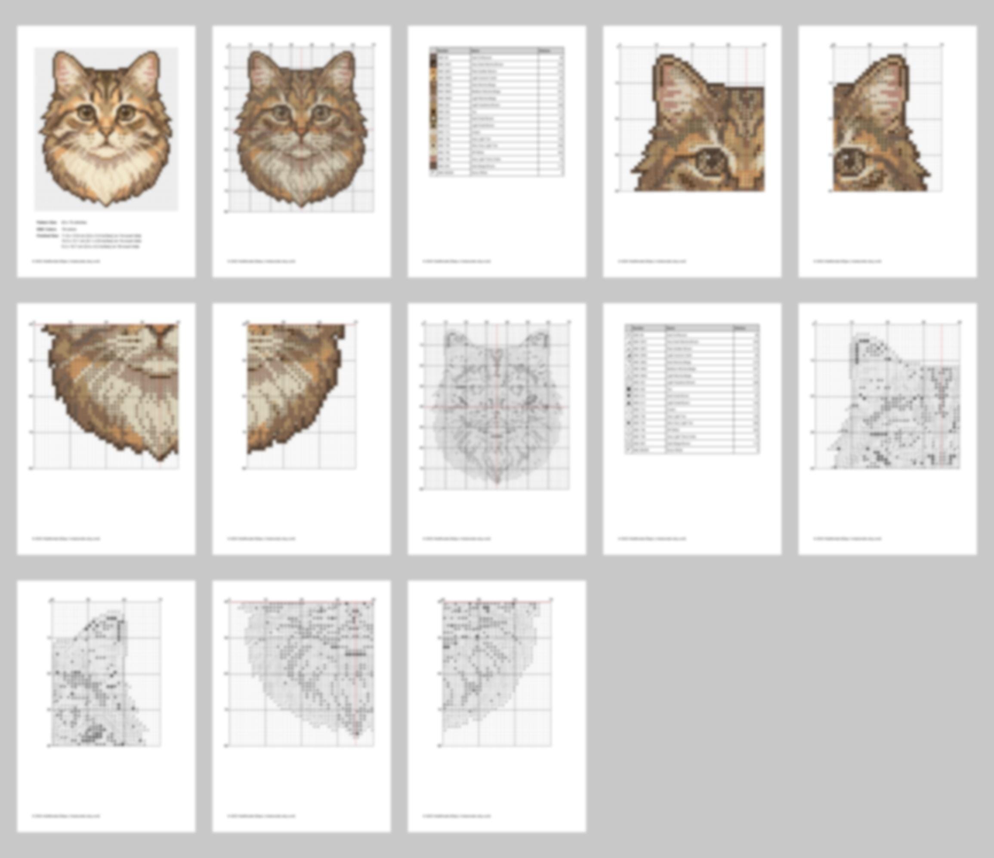Open the color thread legend table page
The image size is (994, 858).
tap(497, 151)
